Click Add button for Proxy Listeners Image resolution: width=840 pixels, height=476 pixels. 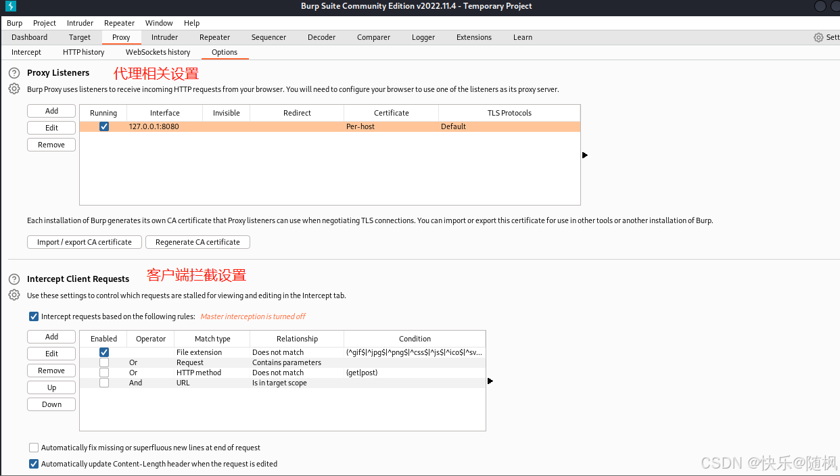(x=51, y=111)
